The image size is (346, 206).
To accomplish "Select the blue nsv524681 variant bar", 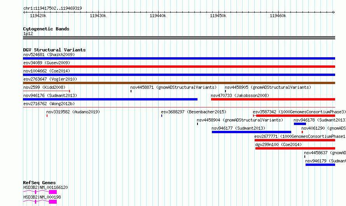I will pyautogui.click(x=179, y=58).
